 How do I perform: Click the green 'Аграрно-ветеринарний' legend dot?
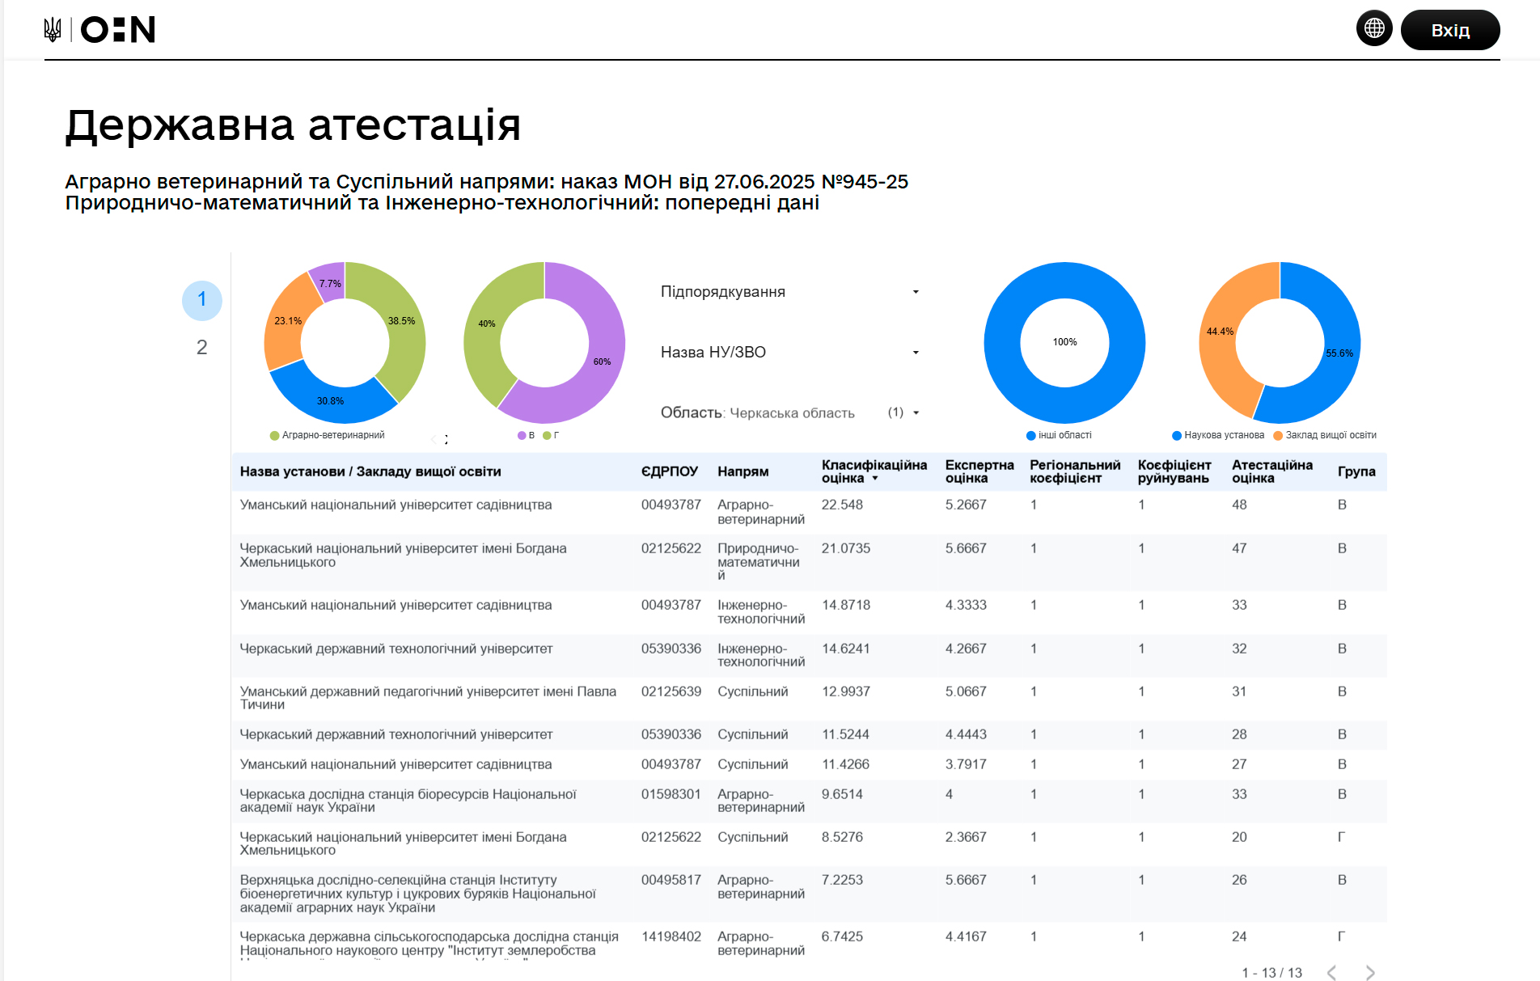point(274,436)
